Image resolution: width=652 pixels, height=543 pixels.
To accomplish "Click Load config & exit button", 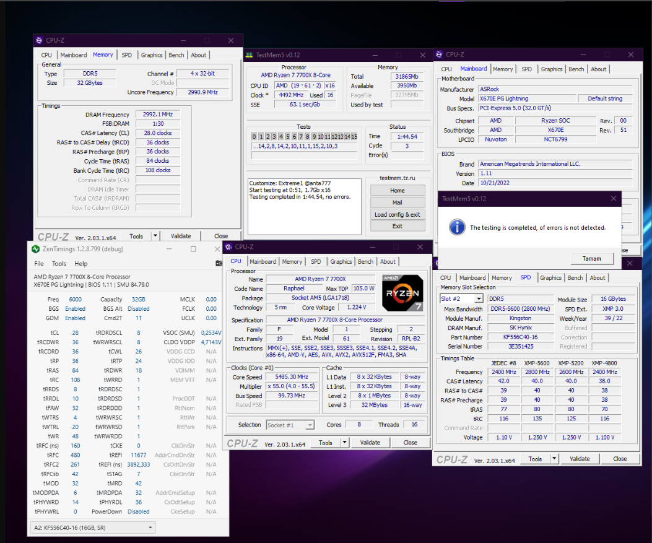I will [x=398, y=215].
